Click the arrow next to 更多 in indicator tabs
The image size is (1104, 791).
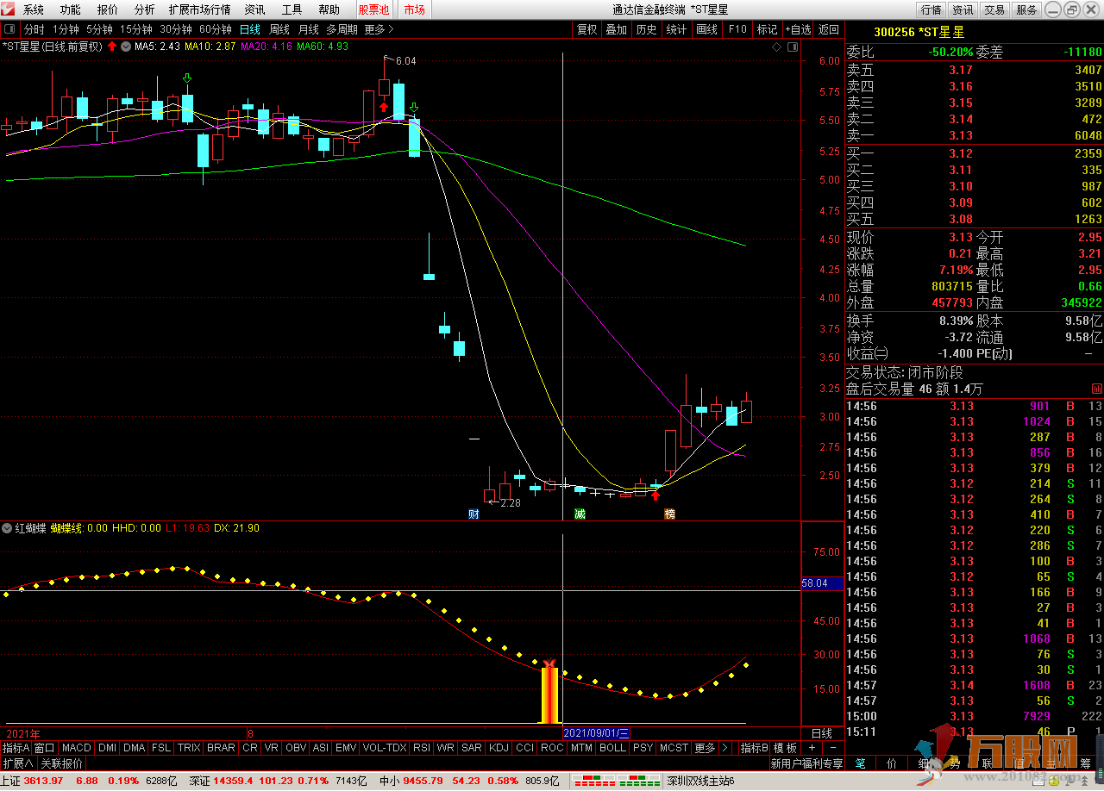click(x=725, y=748)
